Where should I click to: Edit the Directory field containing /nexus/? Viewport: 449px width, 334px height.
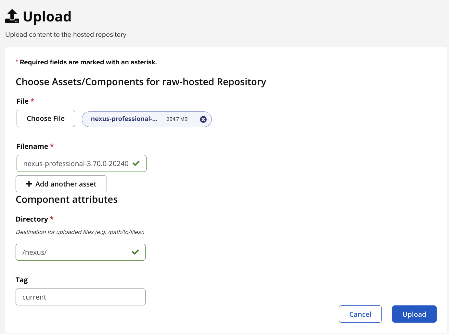(x=81, y=252)
